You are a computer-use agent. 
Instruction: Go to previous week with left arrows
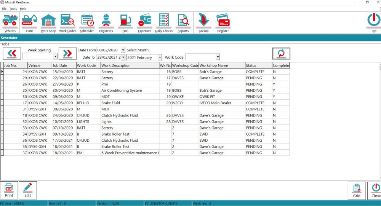tap(12, 54)
